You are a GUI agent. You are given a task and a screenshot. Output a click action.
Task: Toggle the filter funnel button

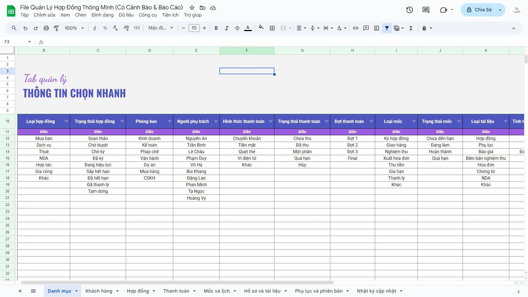tap(387, 28)
